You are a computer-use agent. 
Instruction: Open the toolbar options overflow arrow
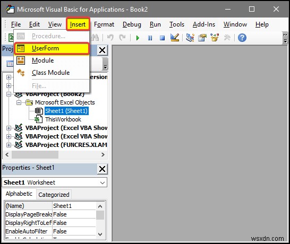pos(285,38)
